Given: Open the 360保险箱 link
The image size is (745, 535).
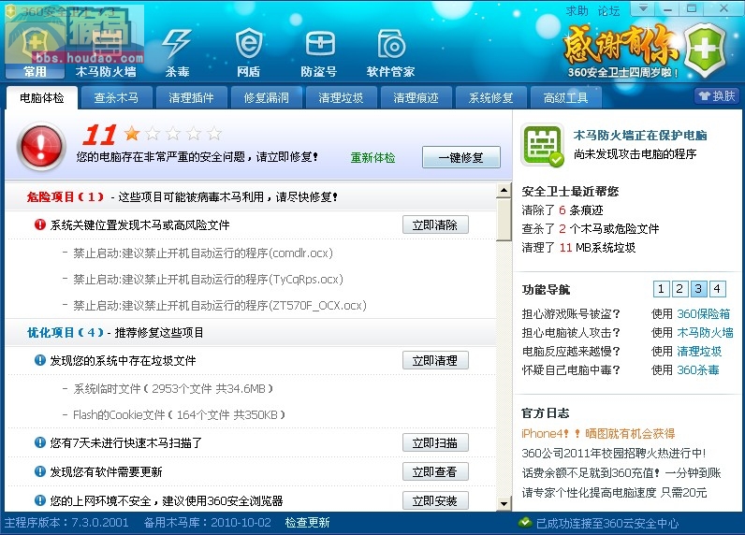Looking at the screenshot, I should point(703,313).
